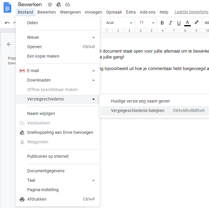Screen dimensions: 209x208
Task: Click the document title Bewerken
Action: [x=30, y=4]
